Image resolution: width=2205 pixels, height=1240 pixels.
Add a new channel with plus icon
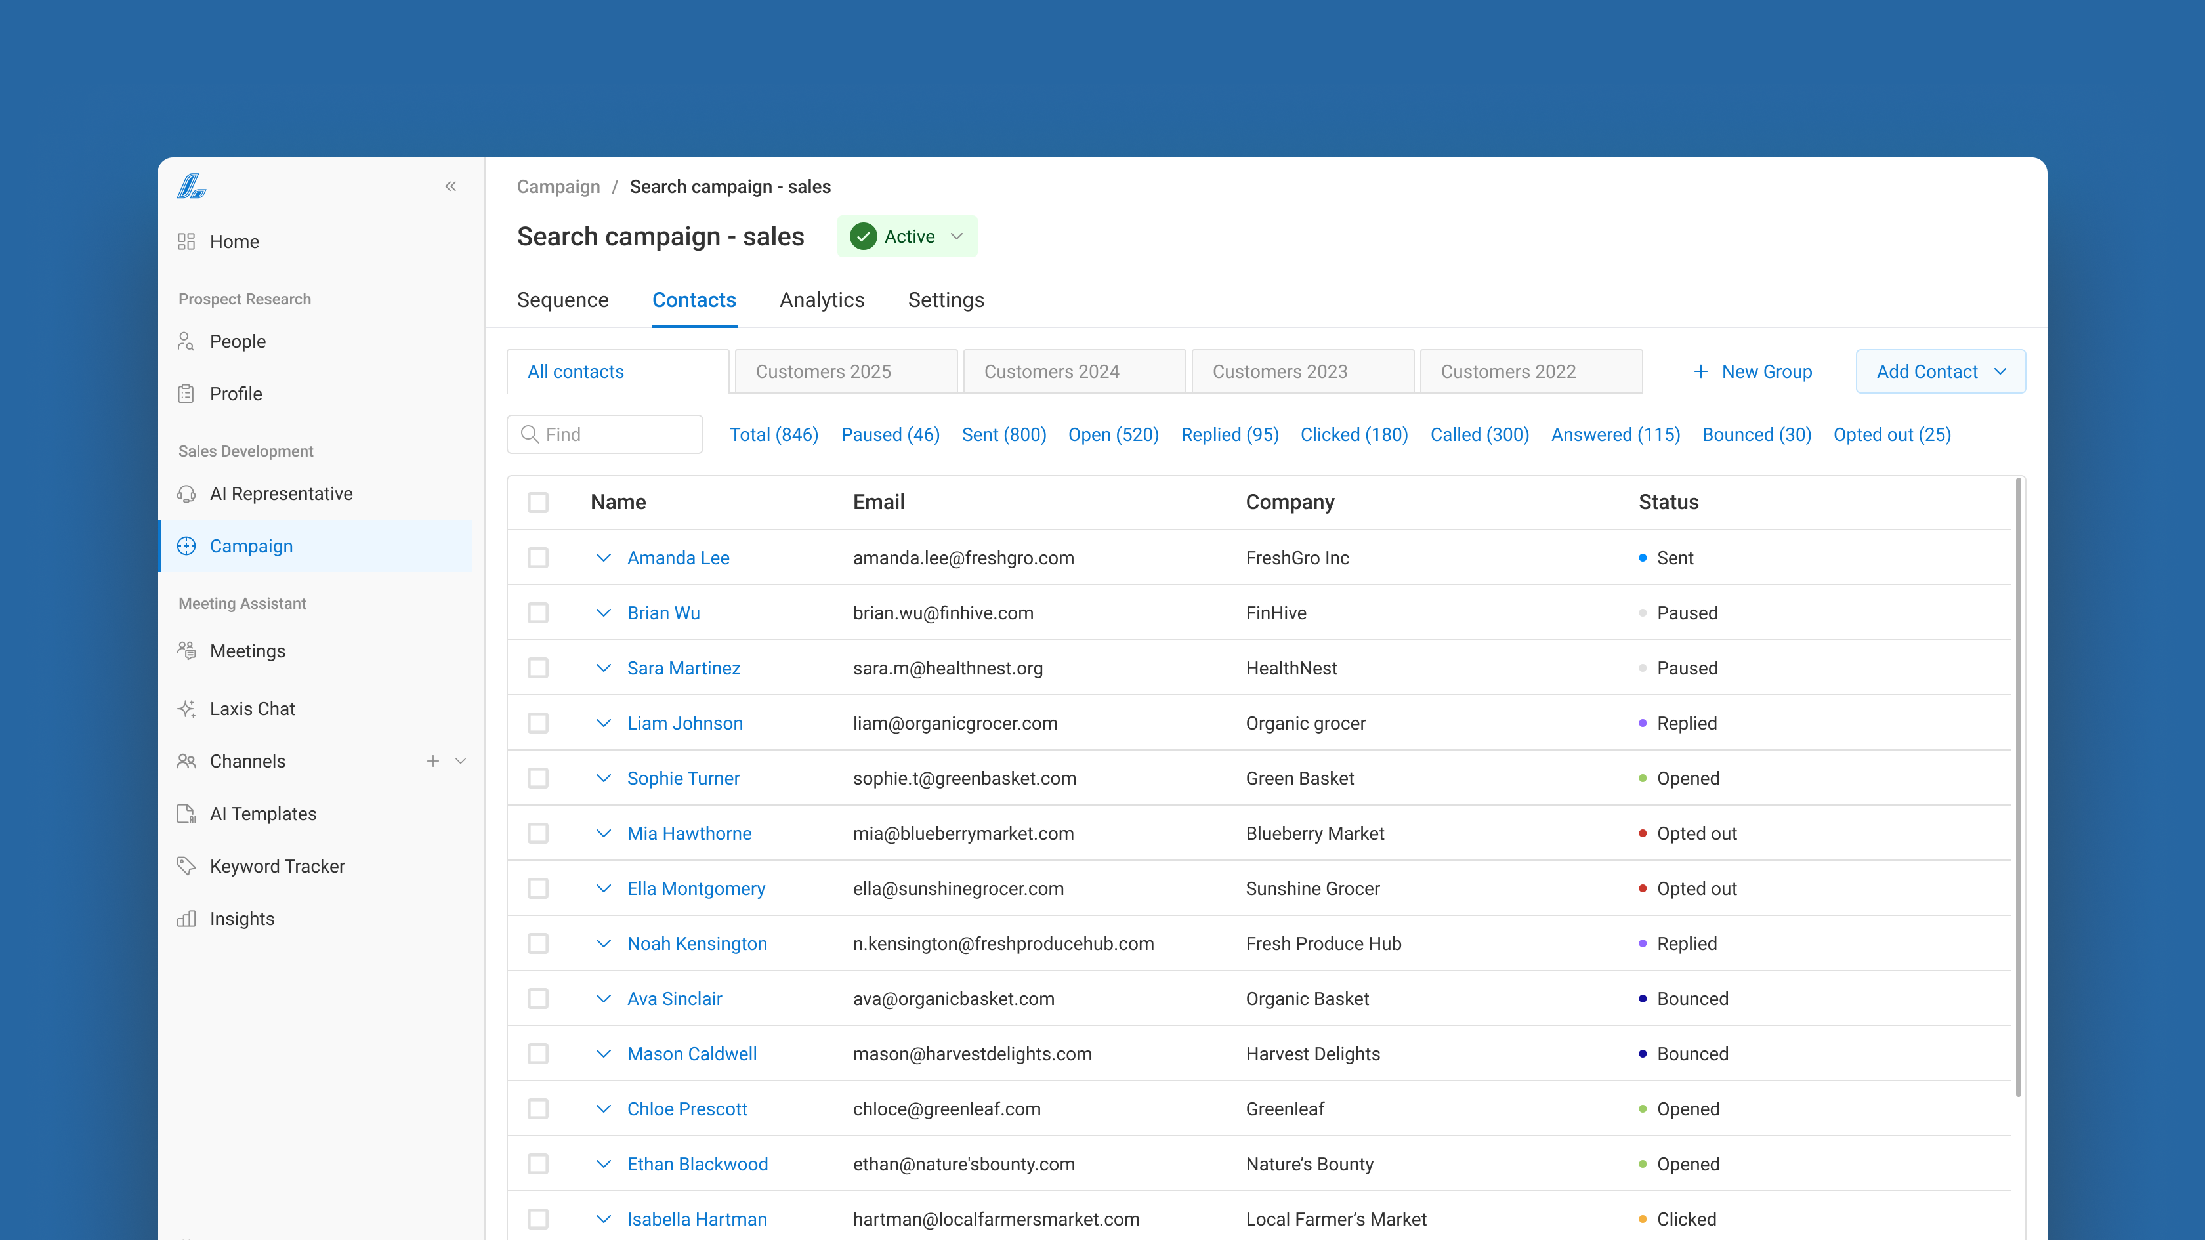pyautogui.click(x=433, y=762)
